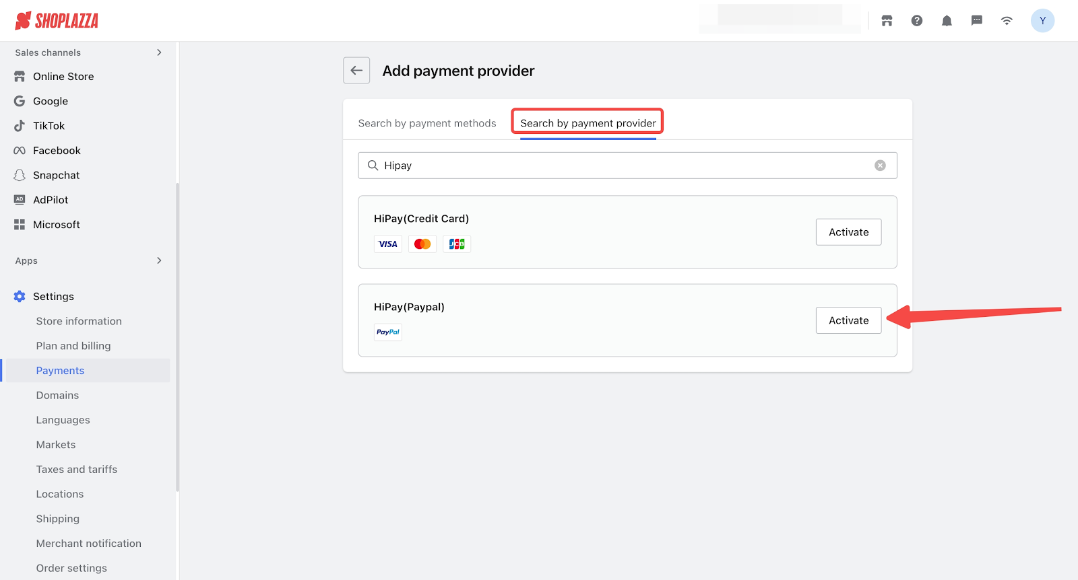Click the Apps section label
The height and width of the screenshot is (580, 1078).
pyautogui.click(x=26, y=261)
